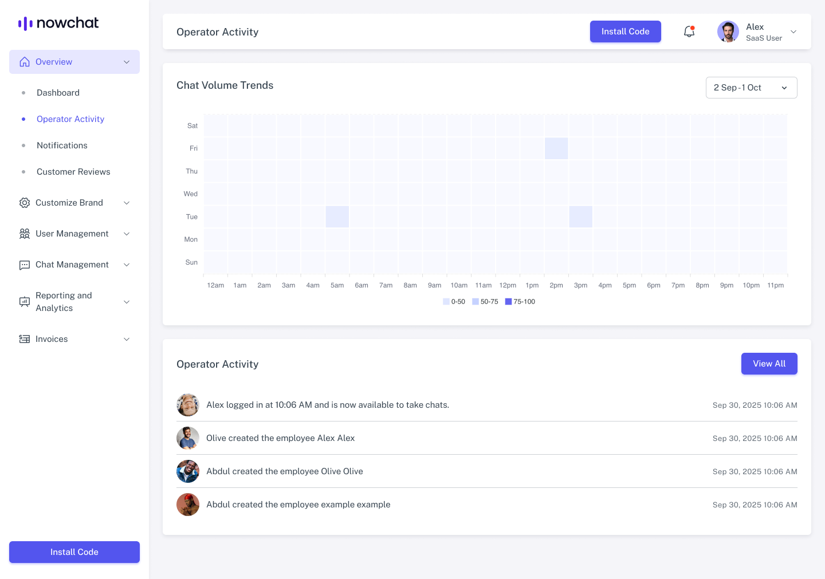Open the 2 Sep - 1 Oct date dropdown

point(751,88)
